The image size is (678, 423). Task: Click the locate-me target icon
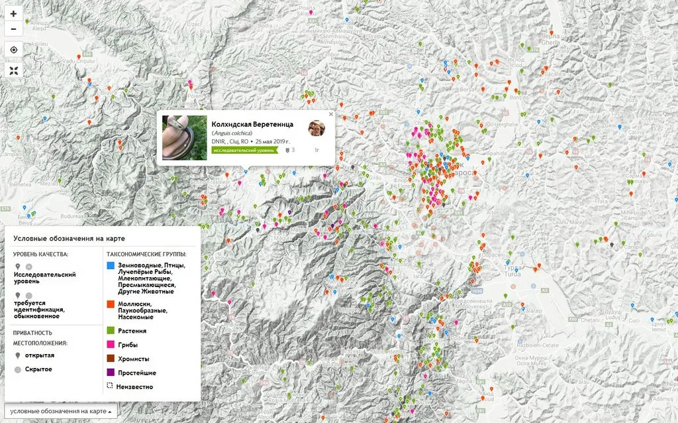pyautogui.click(x=13, y=50)
